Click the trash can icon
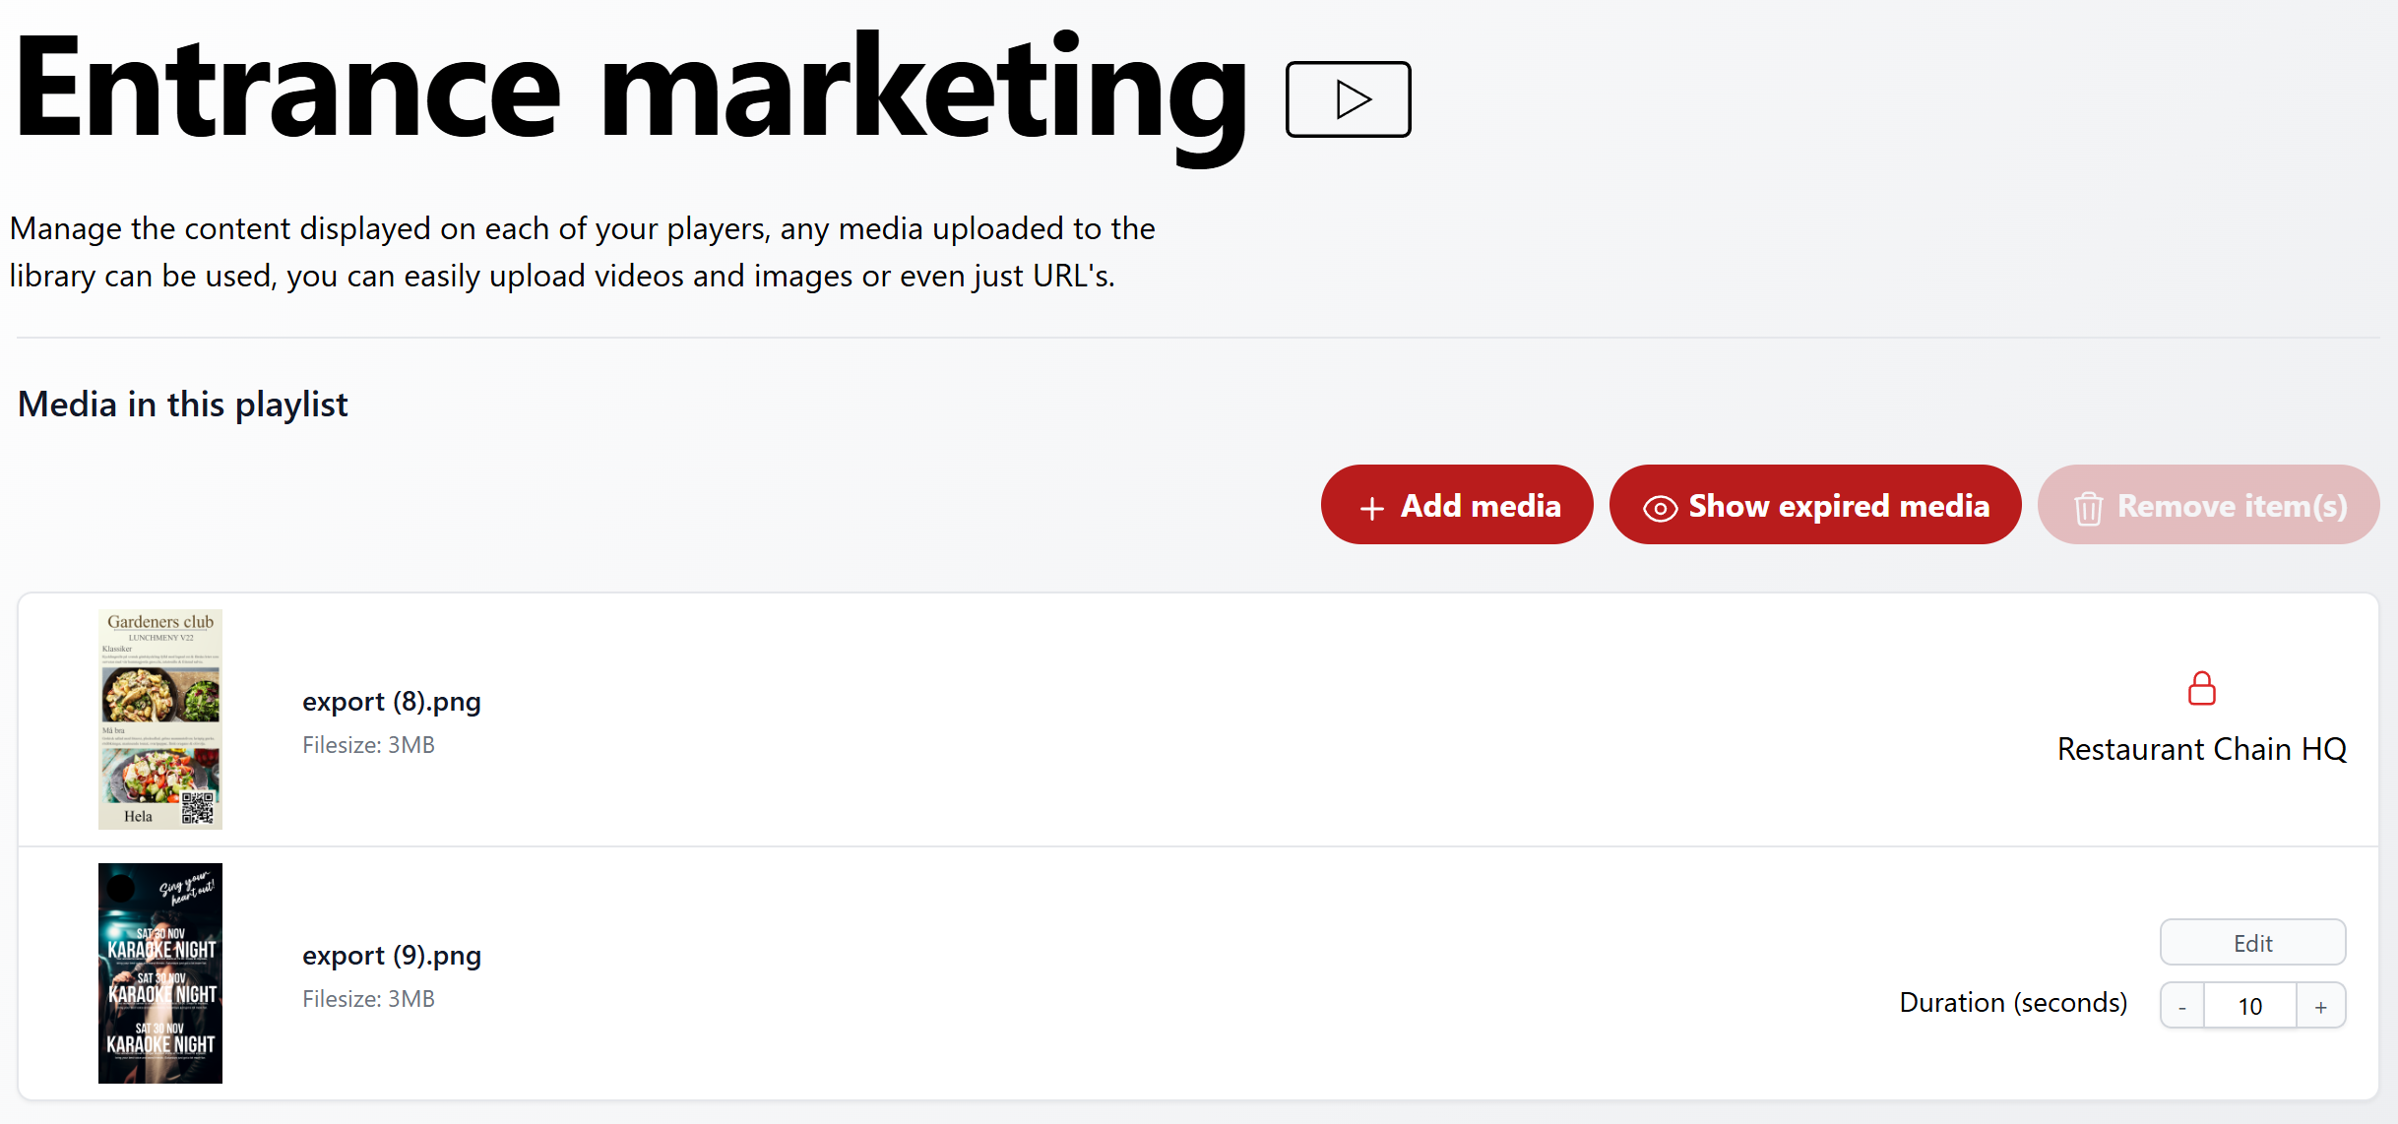The height and width of the screenshot is (1124, 2398). pyautogui.click(x=2088, y=508)
